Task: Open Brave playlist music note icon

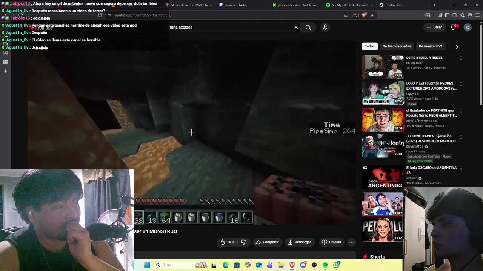Action: point(440,15)
